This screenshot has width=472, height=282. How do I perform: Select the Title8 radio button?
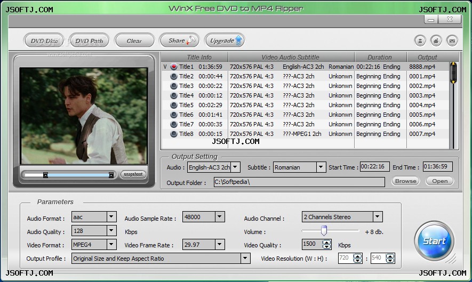pyautogui.click(x=174, y=134)
